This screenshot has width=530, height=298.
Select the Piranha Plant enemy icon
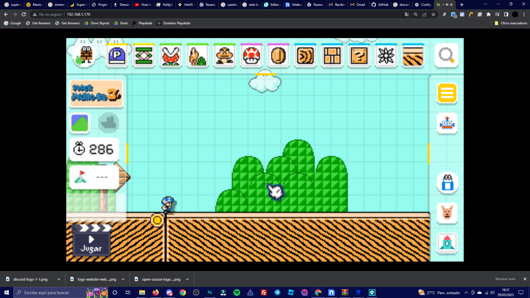tap(171, 56)
